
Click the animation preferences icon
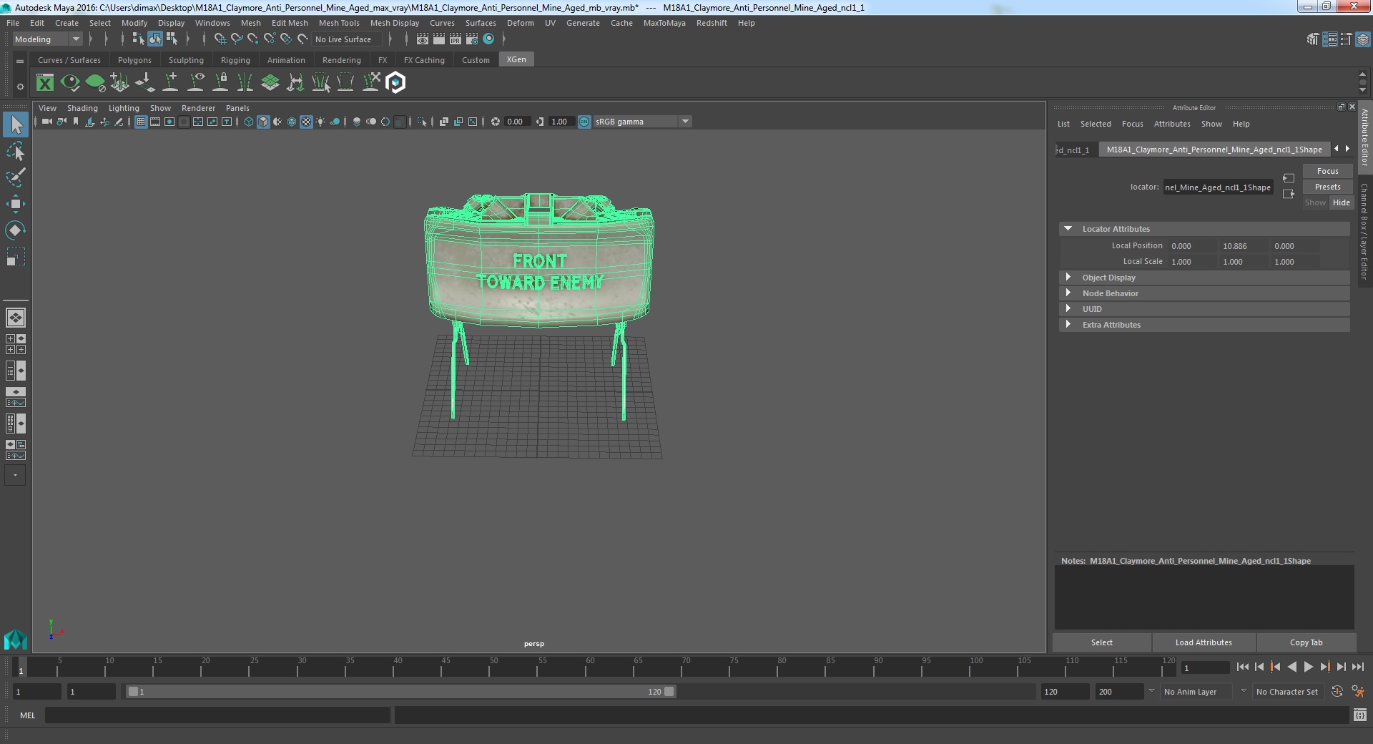(1358, 692)
